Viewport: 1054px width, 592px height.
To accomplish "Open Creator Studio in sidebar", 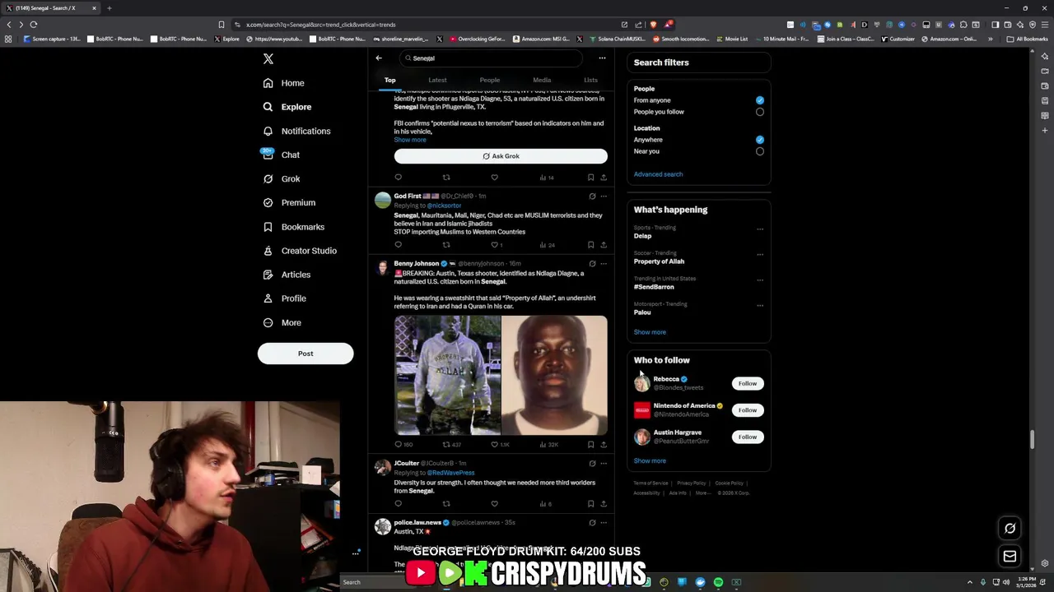I will 299,251.
